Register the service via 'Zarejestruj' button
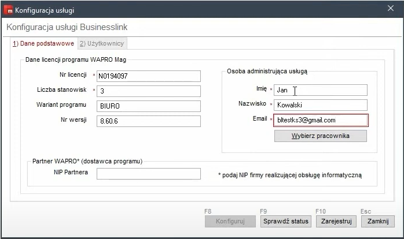404x239 pixels. click(336, 221)
